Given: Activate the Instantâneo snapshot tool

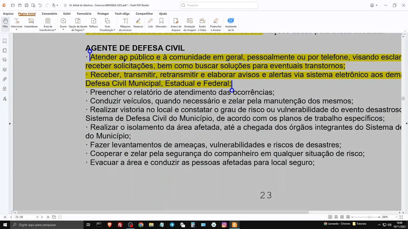Looking at the screenshot, I should click(31, 23).
